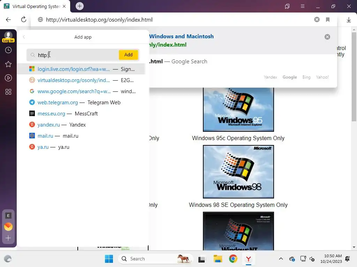Click the site info globe icon

(40, 19)
